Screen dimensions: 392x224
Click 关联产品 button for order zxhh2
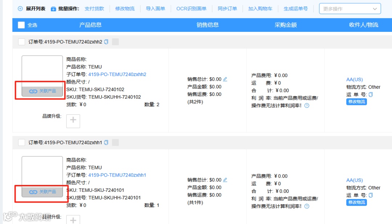42,91
